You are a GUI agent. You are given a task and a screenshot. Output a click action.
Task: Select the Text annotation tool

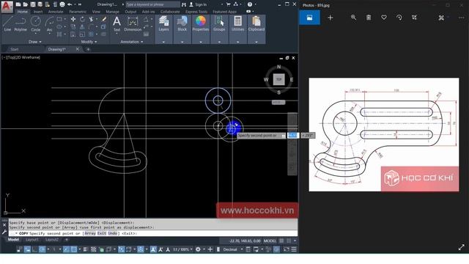[x=117, y=24]
